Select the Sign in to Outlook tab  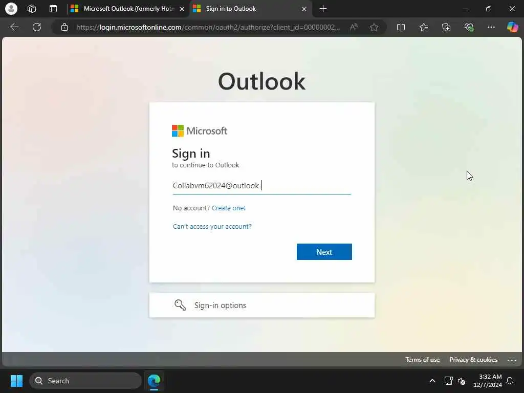[x=251, y=9]
